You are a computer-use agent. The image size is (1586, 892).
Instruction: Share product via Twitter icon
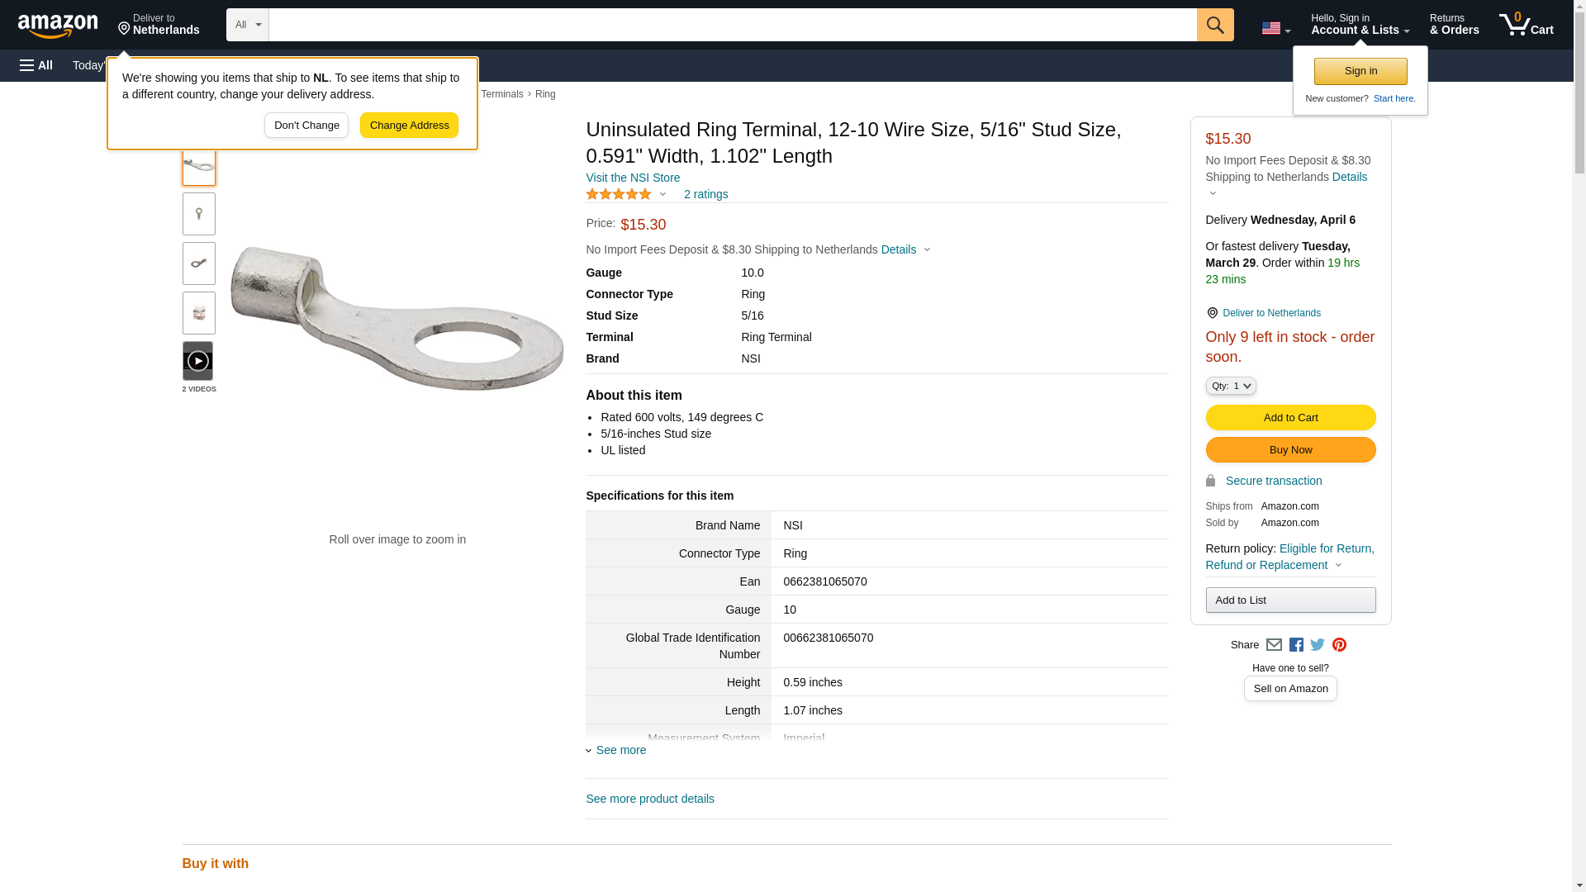point(1317,645)
